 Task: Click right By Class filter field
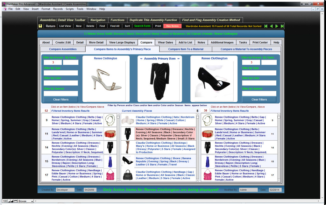coord(269,62)
